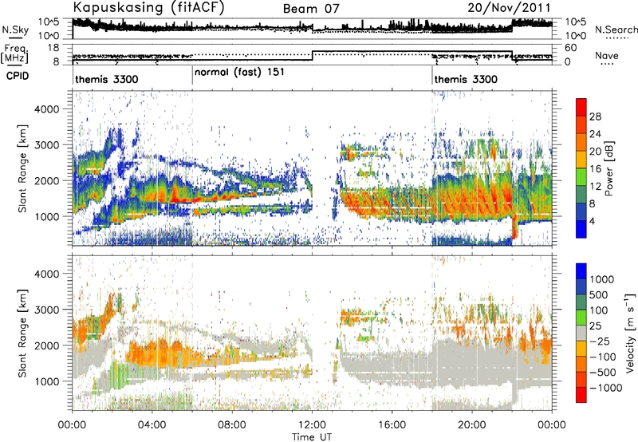
Task: Click the 60 tick on the Nave axis
Action: tap(571, 48)
